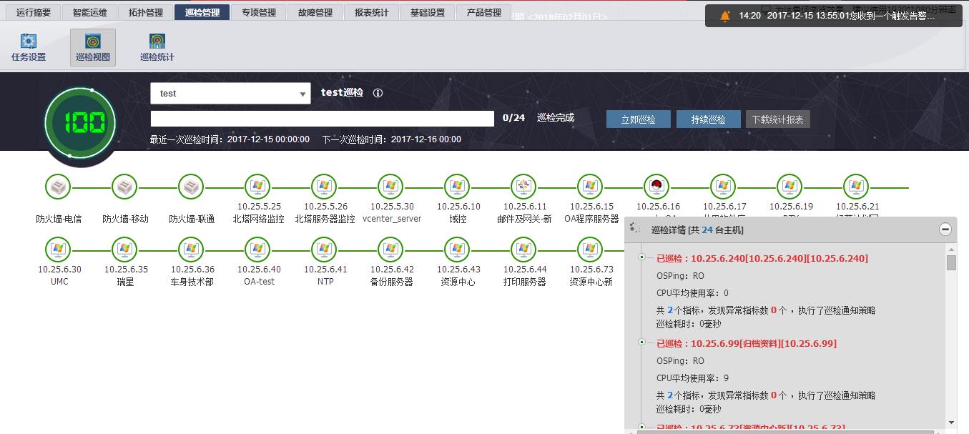Screen dimensions: 969x434
Task: Open the 故障管理 menu tab
Action: click(x=315, y=11)
